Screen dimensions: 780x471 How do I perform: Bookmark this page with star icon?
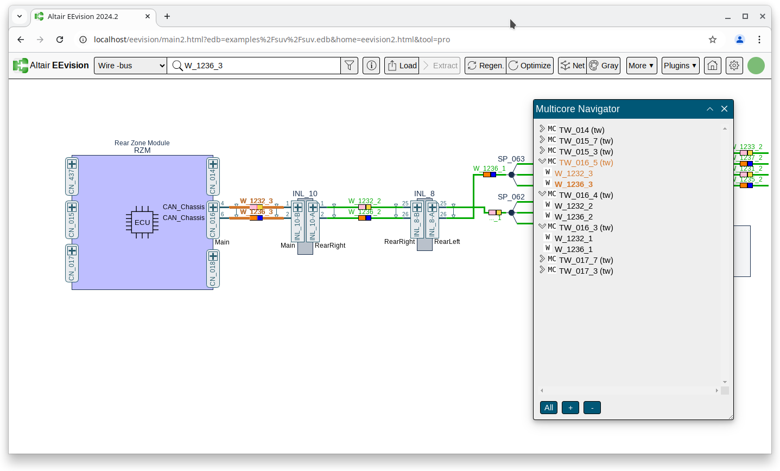click(x=712, y=40)
